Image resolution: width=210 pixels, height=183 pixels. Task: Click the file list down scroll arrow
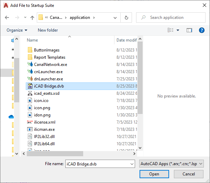(x=140, y=148)
